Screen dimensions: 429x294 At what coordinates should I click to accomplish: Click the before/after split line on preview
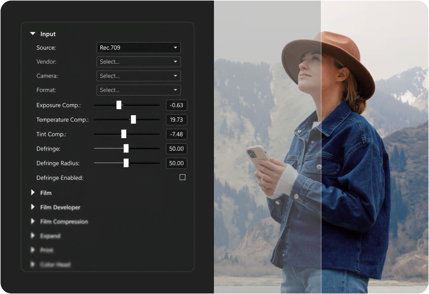321,147
